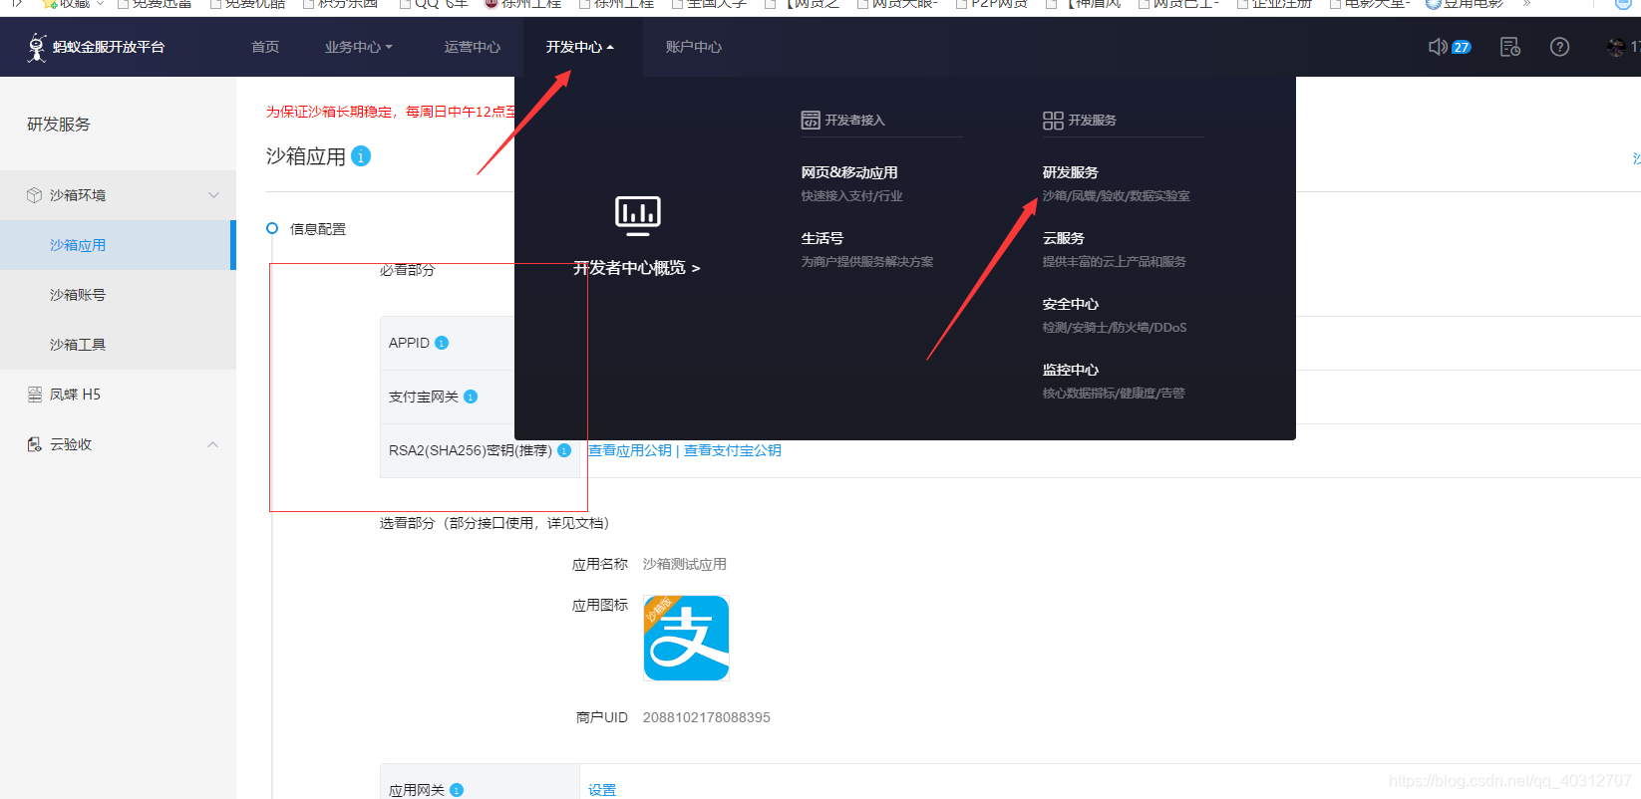
Task: Click the 沙箱环境 cube icon in sidebar
Action: [35, 195]
